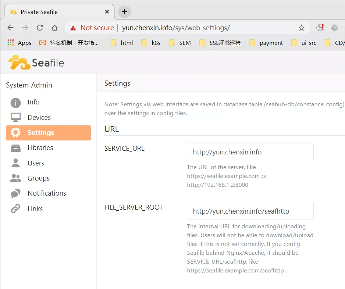Open the k8s bookmark folder
This screenshot has height=289, width=345.
[151, 43]
